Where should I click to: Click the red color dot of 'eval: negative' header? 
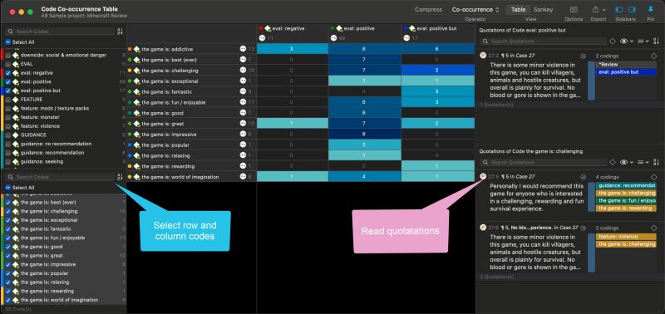[261, 29]
